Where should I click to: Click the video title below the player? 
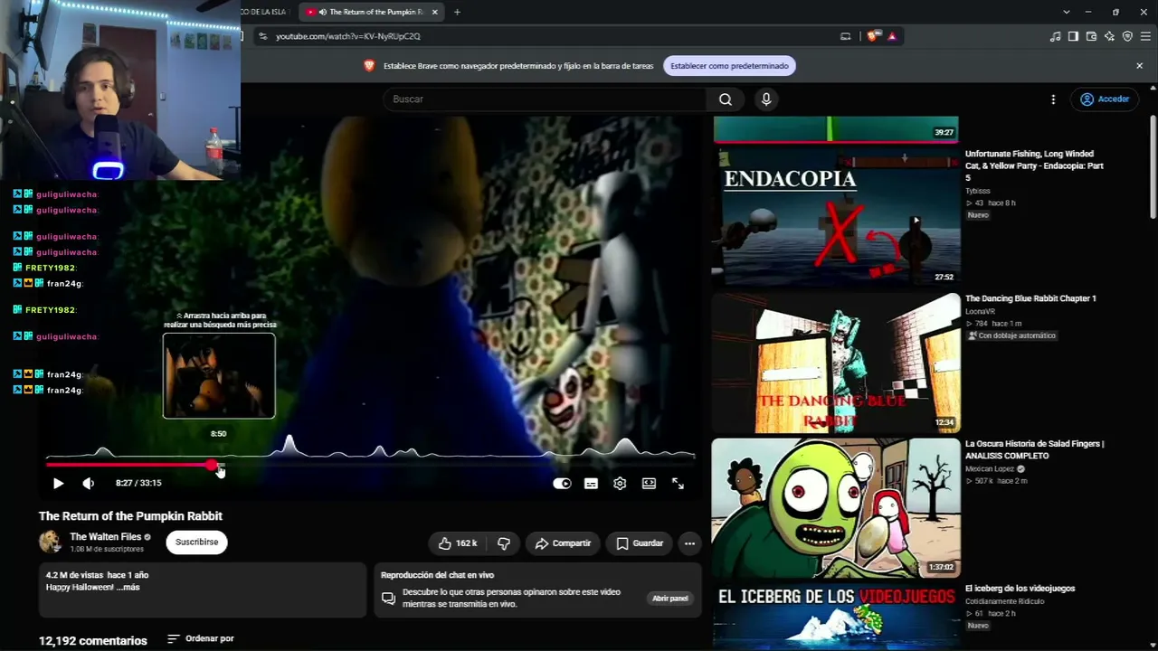130,516
